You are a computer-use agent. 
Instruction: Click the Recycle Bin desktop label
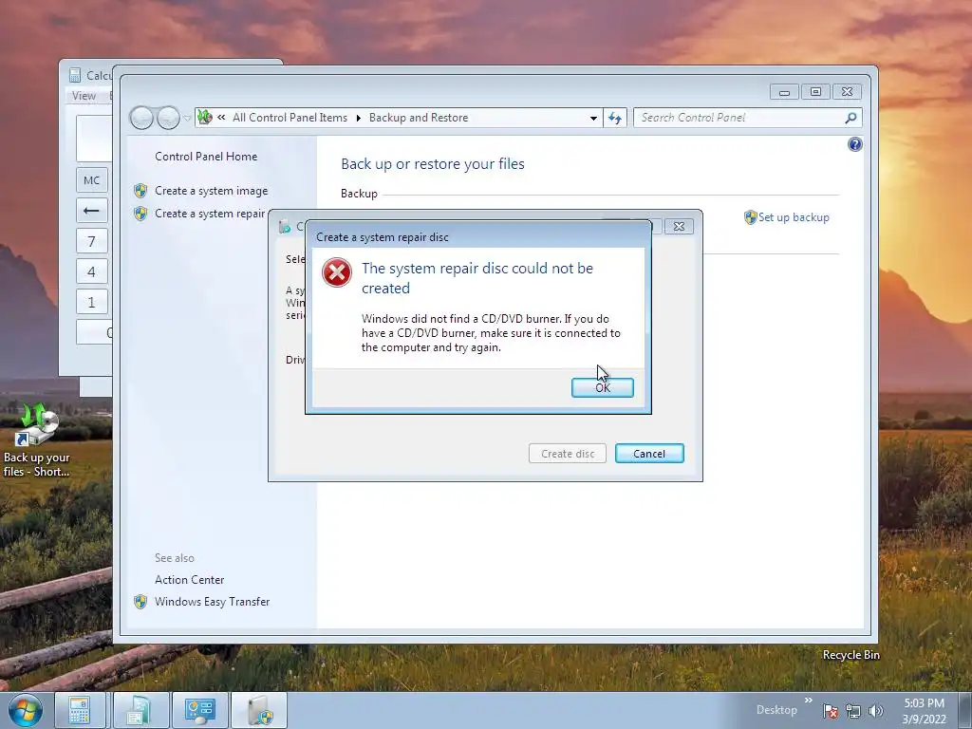coord(850,655)
